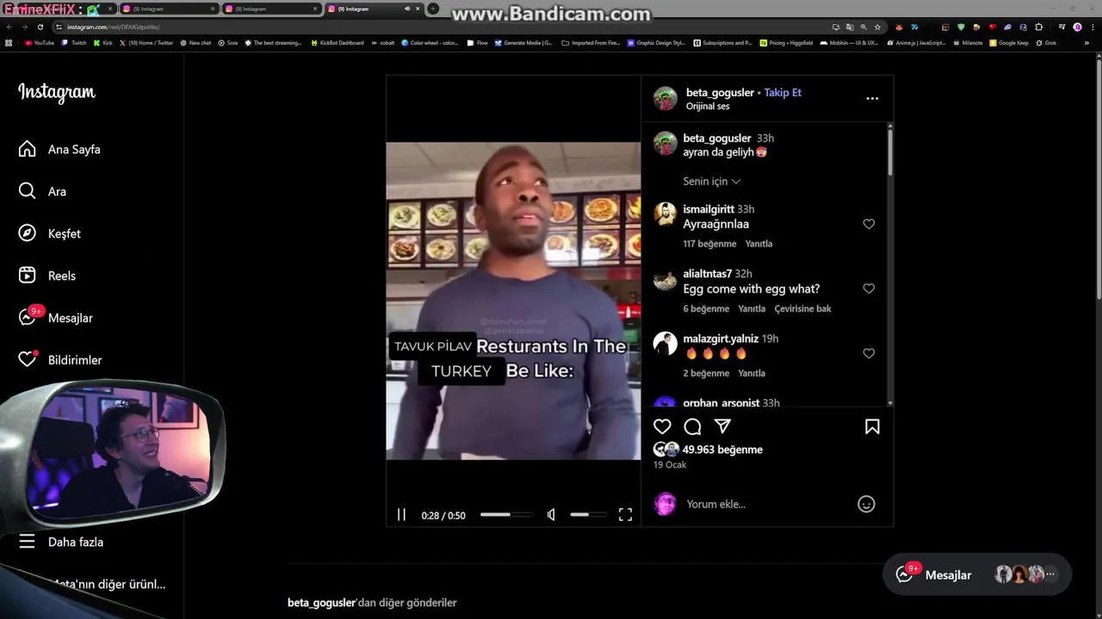Image resolution: width=1102 pixels, height=619 pixels.
Task: Click the browser address bar URL
Action: [114, 27]
